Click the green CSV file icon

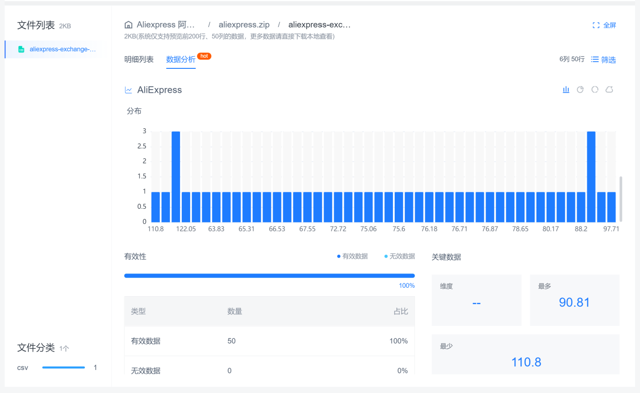21,49
